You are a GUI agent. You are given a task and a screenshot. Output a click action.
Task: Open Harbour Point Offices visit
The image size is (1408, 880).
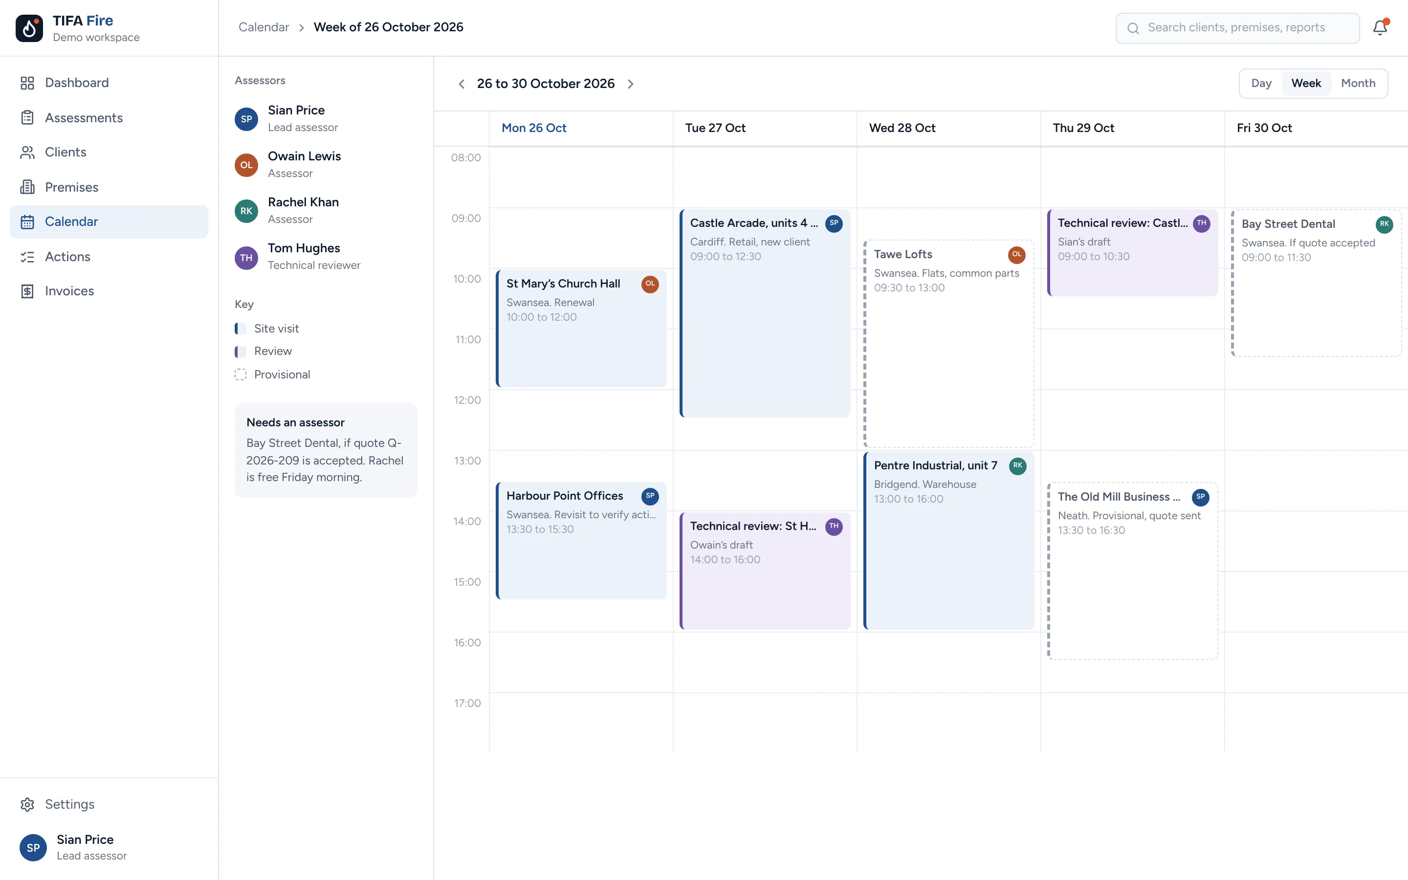click(581, 541)
